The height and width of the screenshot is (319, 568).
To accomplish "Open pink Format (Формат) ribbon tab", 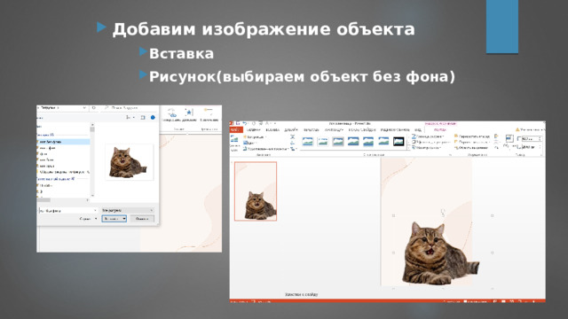I will [440, 129].
